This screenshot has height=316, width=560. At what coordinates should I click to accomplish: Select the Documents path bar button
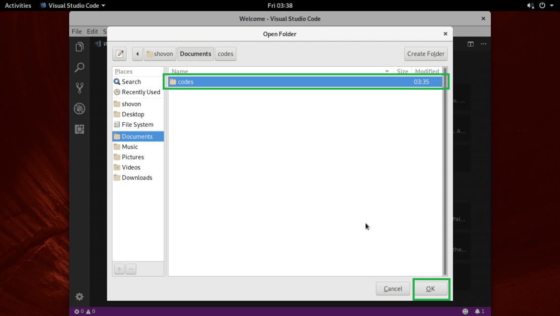point(195,54)
